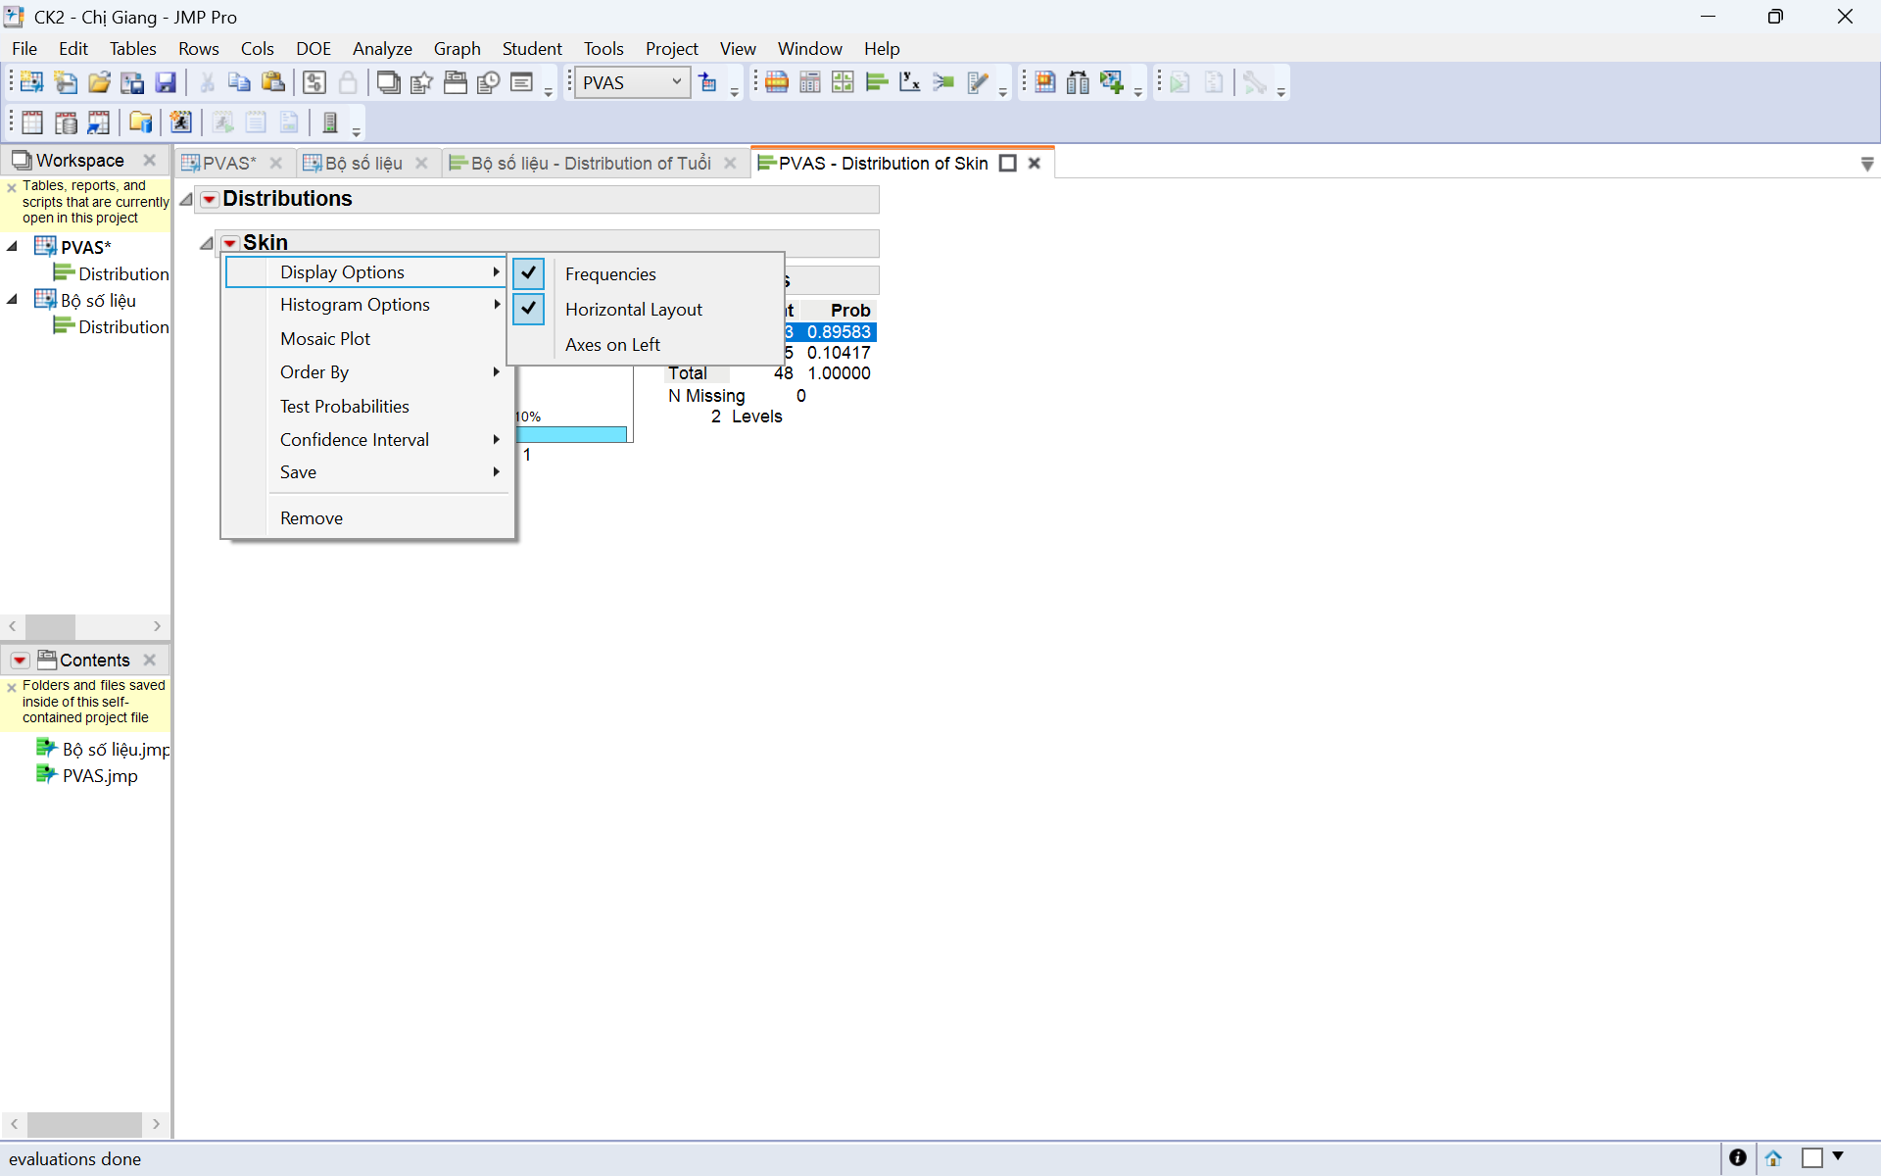Click the Copy icon in the toolbar

click(x=238, y=81)
